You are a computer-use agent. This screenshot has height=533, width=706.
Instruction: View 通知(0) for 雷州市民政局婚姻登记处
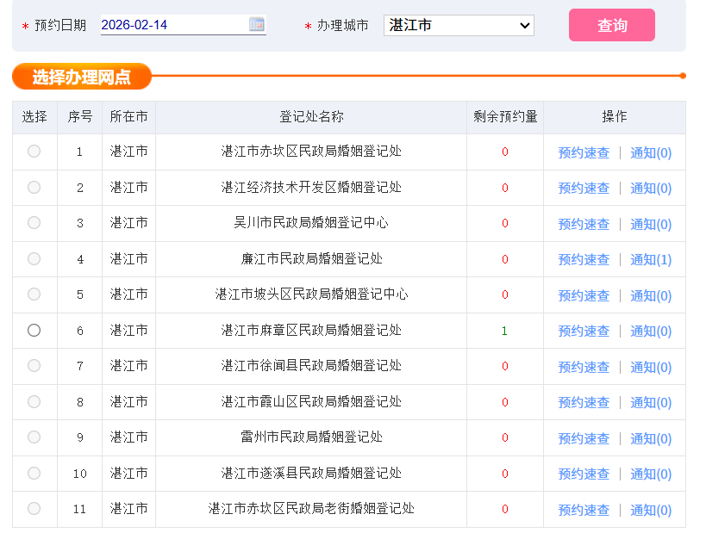pyautogui.click(x=649, y=437)
